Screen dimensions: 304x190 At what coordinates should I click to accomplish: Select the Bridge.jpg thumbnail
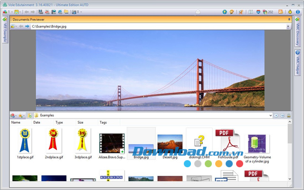pos(141,144)
